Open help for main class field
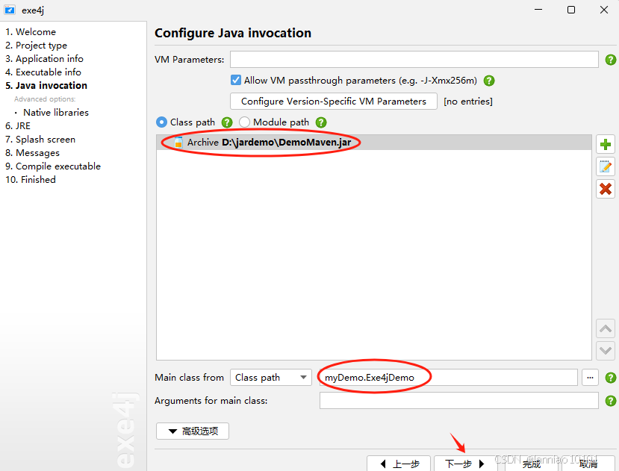 click(610, 378)
